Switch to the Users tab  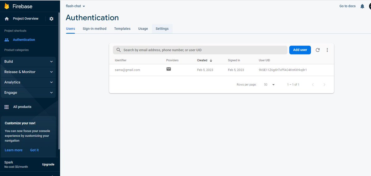[70, 29]
